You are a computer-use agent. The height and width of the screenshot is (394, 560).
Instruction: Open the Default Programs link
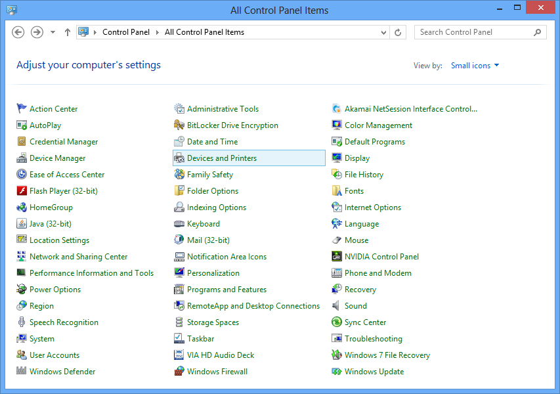coord(375,141)
